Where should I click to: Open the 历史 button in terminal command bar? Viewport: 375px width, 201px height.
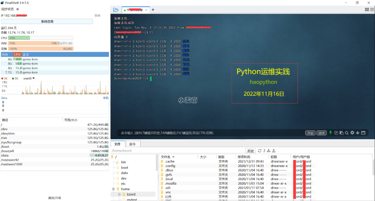[310, 133]
